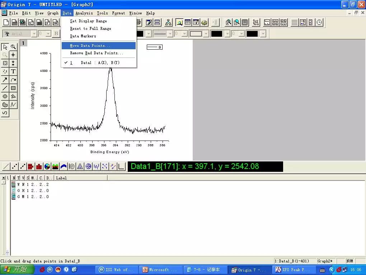Choose Reset to Full Range

click(x=99, y=28)
